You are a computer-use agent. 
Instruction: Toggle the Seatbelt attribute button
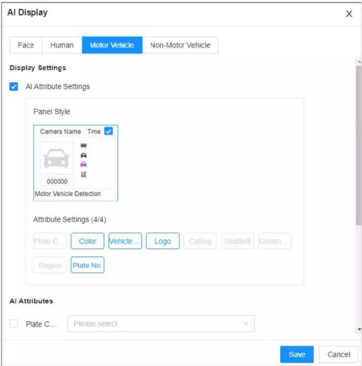click(x=237, y=241)
